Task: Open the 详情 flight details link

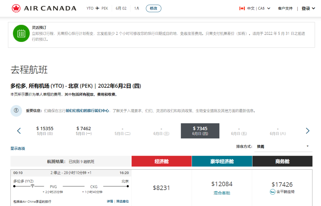Action: (110, 201)
